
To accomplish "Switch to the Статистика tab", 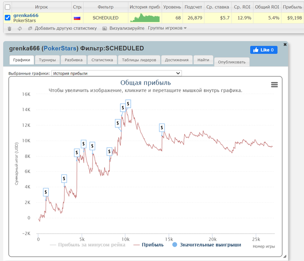I will (102, 60).
